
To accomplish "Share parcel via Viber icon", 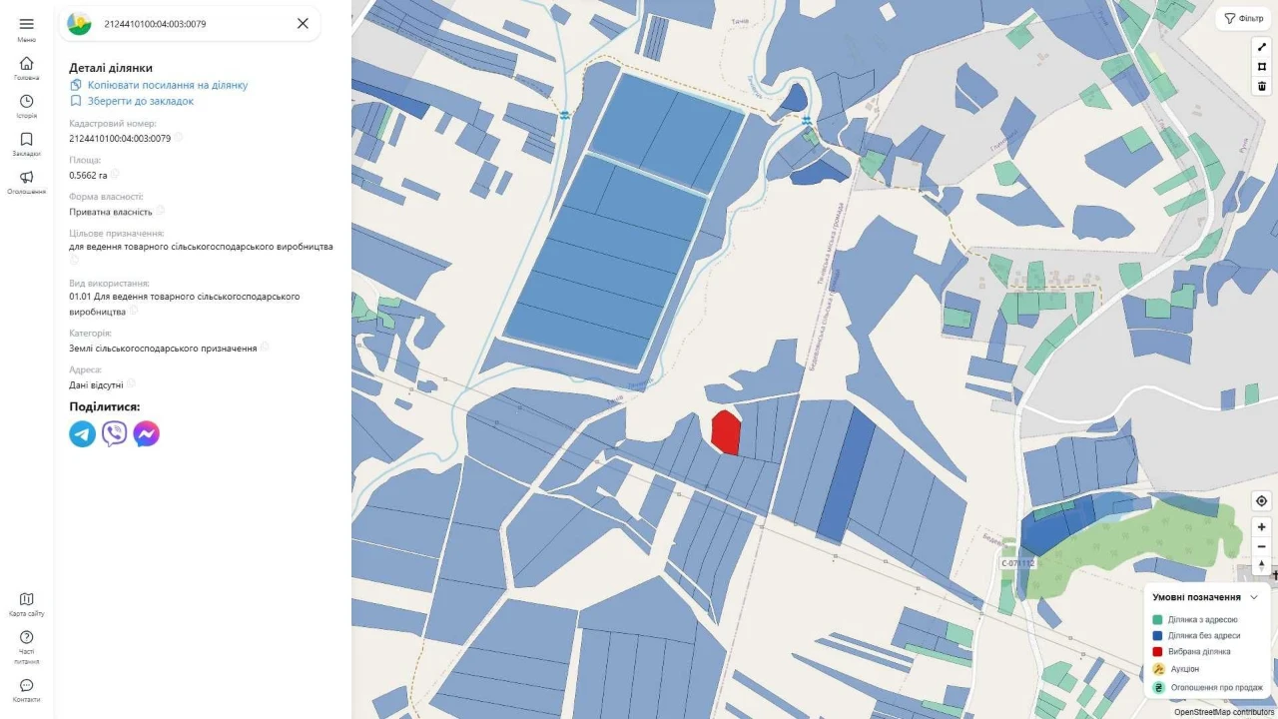I will [x=115, y=433].
